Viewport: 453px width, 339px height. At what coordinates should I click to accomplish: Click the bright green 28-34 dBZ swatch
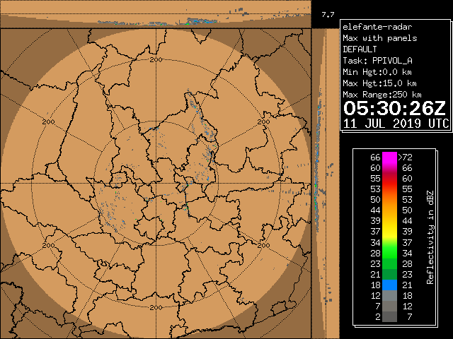pos(391,252)
